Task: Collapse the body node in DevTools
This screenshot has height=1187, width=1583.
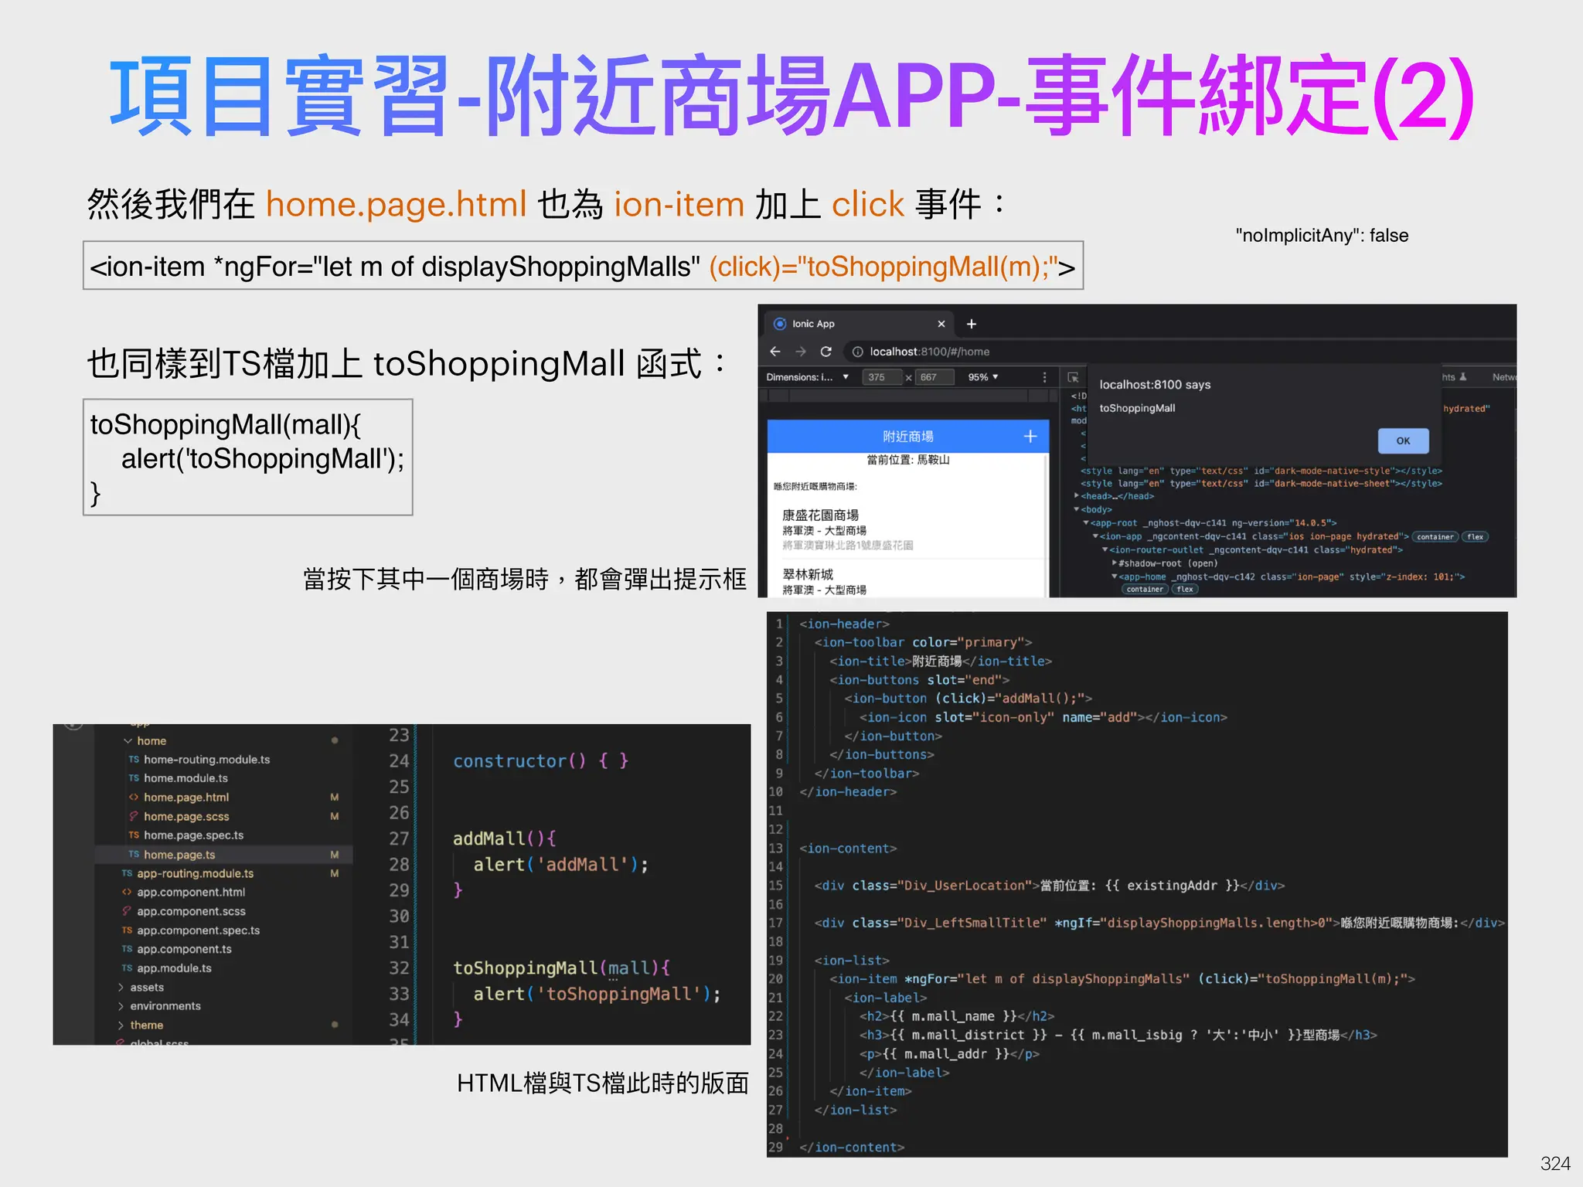Action: (x=1077, y=509)
